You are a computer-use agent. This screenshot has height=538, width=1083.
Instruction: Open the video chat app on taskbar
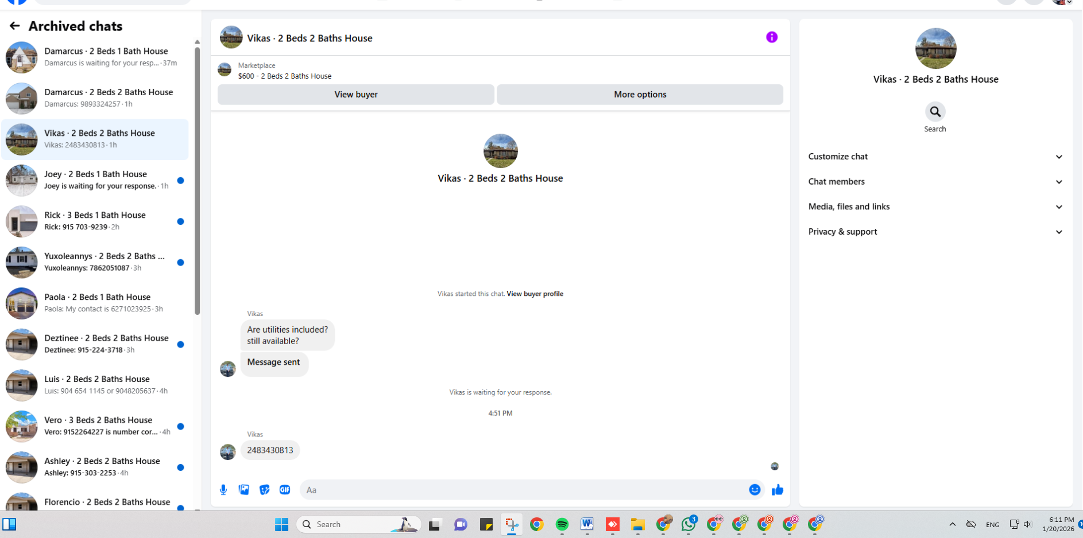click(461, 524)
